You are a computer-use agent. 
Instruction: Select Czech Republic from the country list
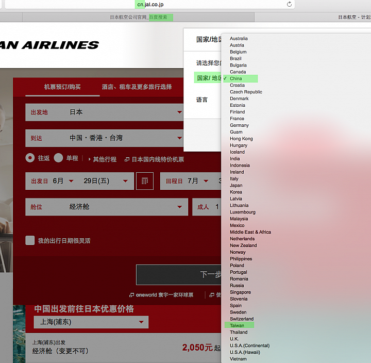[x=246, y=92]
